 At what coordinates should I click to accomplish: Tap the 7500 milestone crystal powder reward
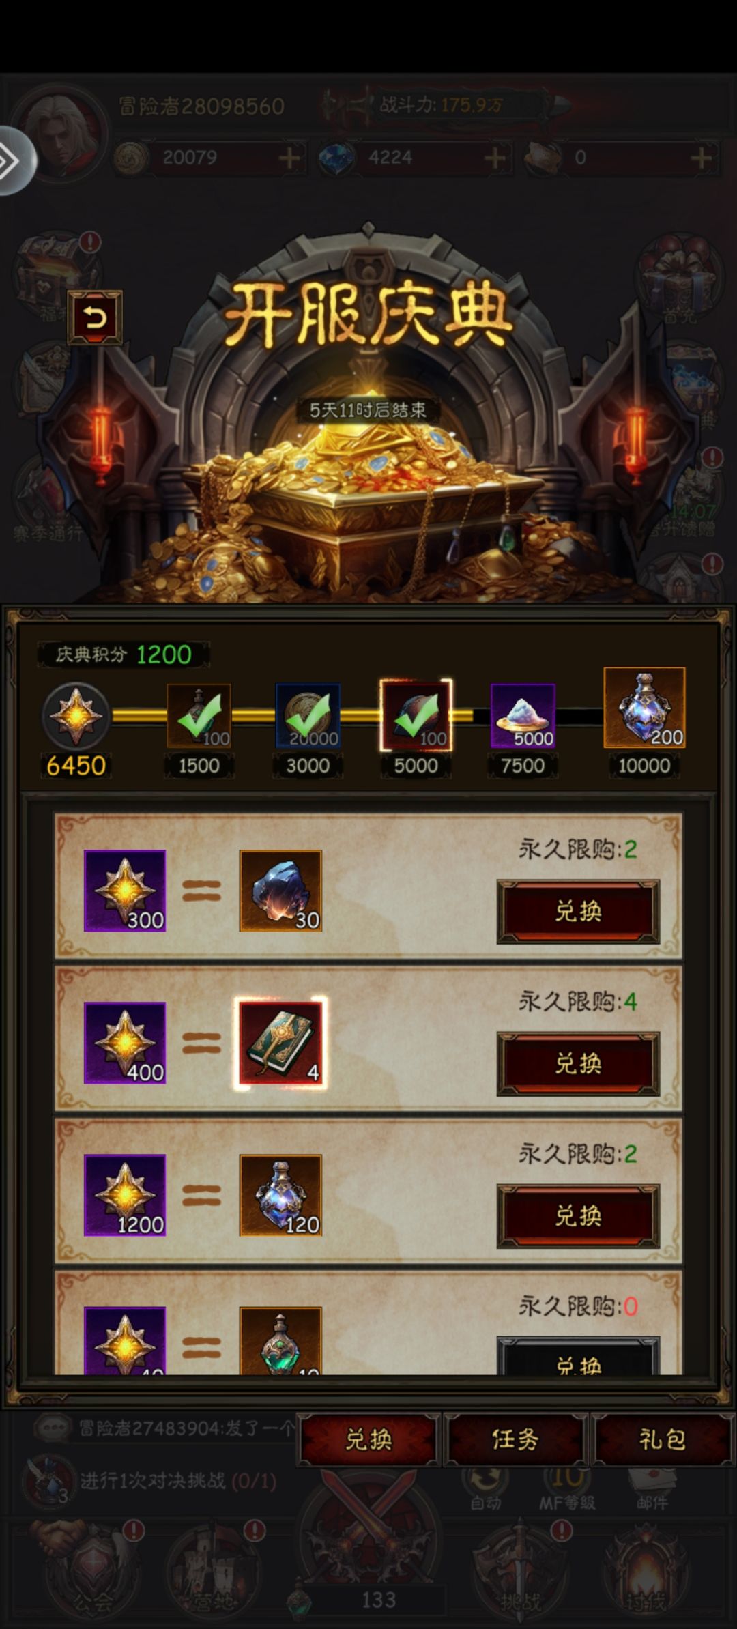523,716
